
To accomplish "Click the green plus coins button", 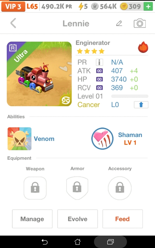I will tap(148, 7).
